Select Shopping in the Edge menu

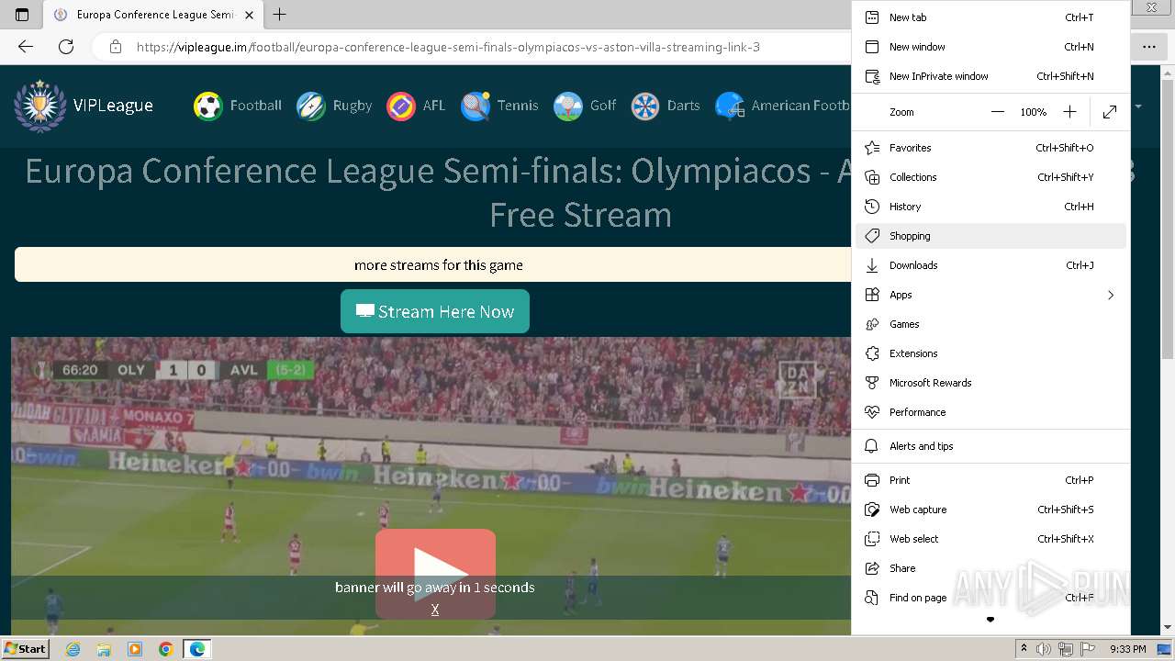tap(990, 236)
